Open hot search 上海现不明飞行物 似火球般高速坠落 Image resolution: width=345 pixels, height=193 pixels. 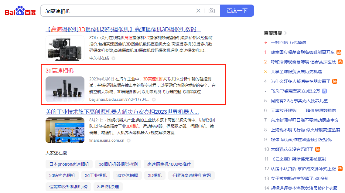point(306,130)
